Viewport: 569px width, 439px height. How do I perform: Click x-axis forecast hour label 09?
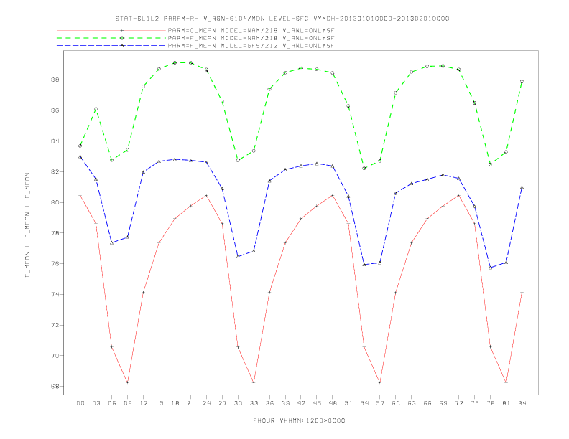click(127, 403)
